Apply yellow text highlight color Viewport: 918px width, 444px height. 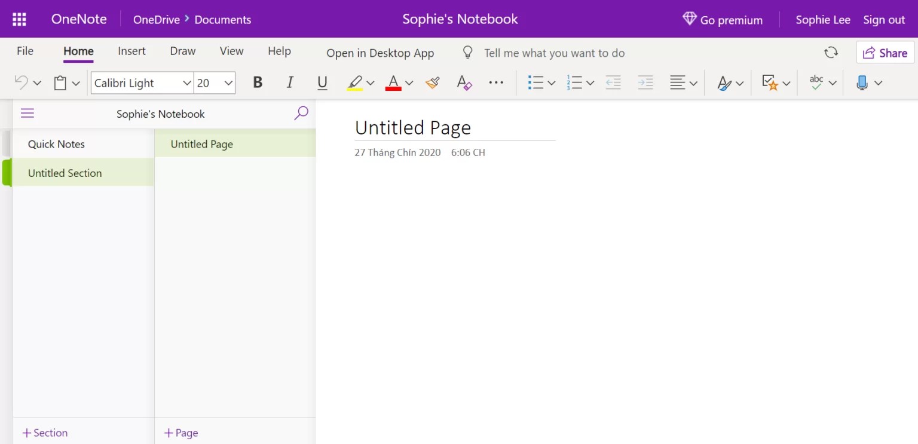(x=355, y=83)
